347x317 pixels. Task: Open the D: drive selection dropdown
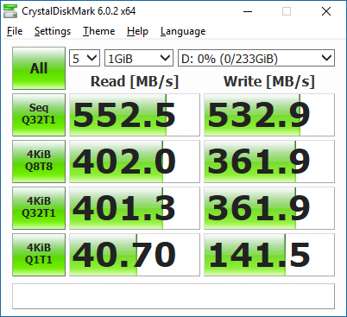(x=256, y=58)
